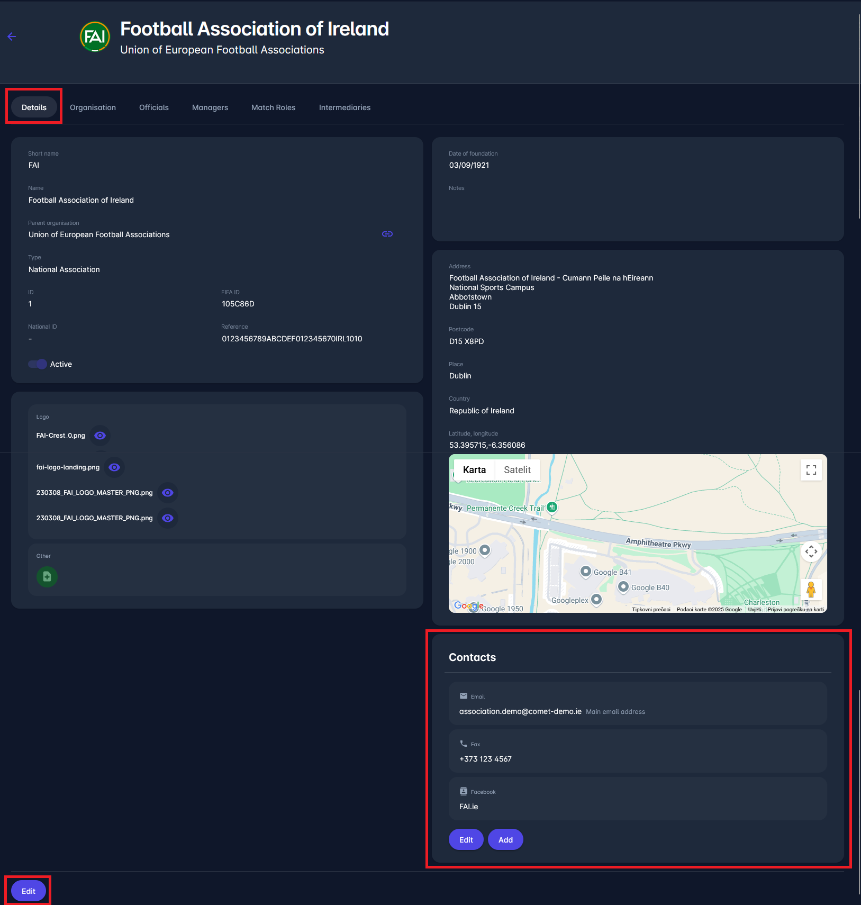Open the parent organisation link icon

click(x=387, y=234)
